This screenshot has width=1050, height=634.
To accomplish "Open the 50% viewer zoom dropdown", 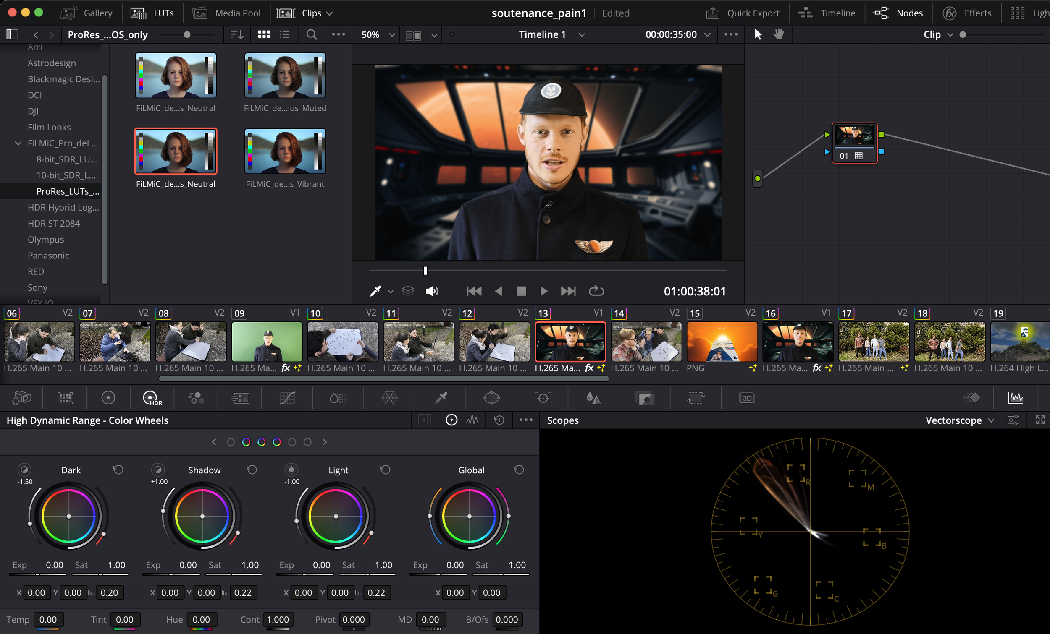I will (378, 34).
